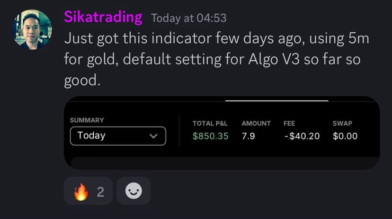
Task: Click the Sikatrading profile avatar
Action: (32, 29)
